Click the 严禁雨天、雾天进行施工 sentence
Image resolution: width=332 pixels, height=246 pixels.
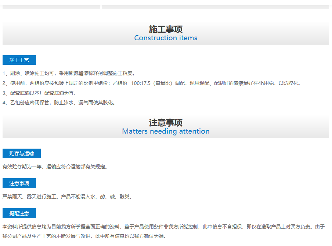67,197
